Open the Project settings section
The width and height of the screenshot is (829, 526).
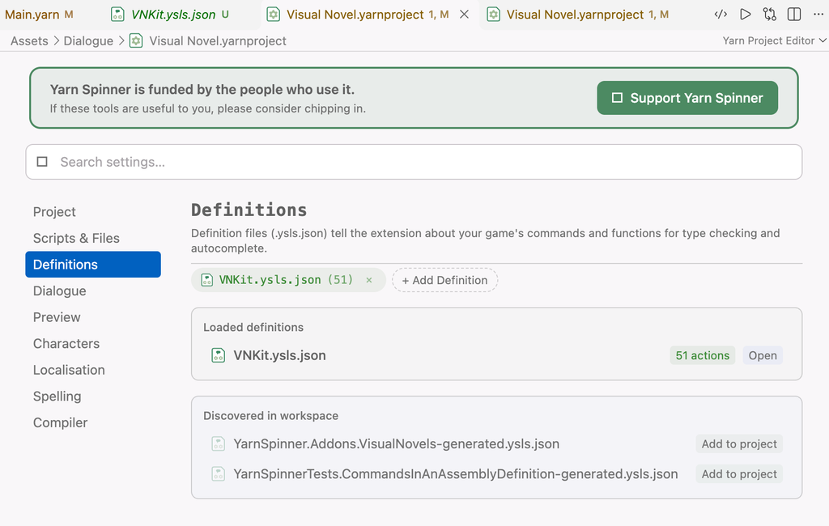pos(93,211)
